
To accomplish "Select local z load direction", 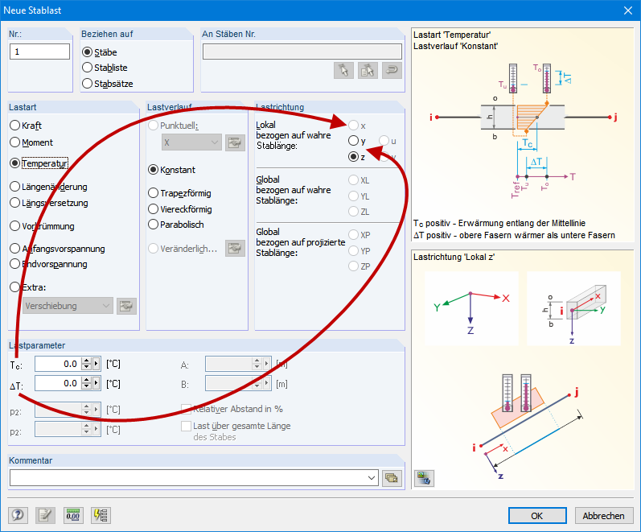I will [354, 157].
